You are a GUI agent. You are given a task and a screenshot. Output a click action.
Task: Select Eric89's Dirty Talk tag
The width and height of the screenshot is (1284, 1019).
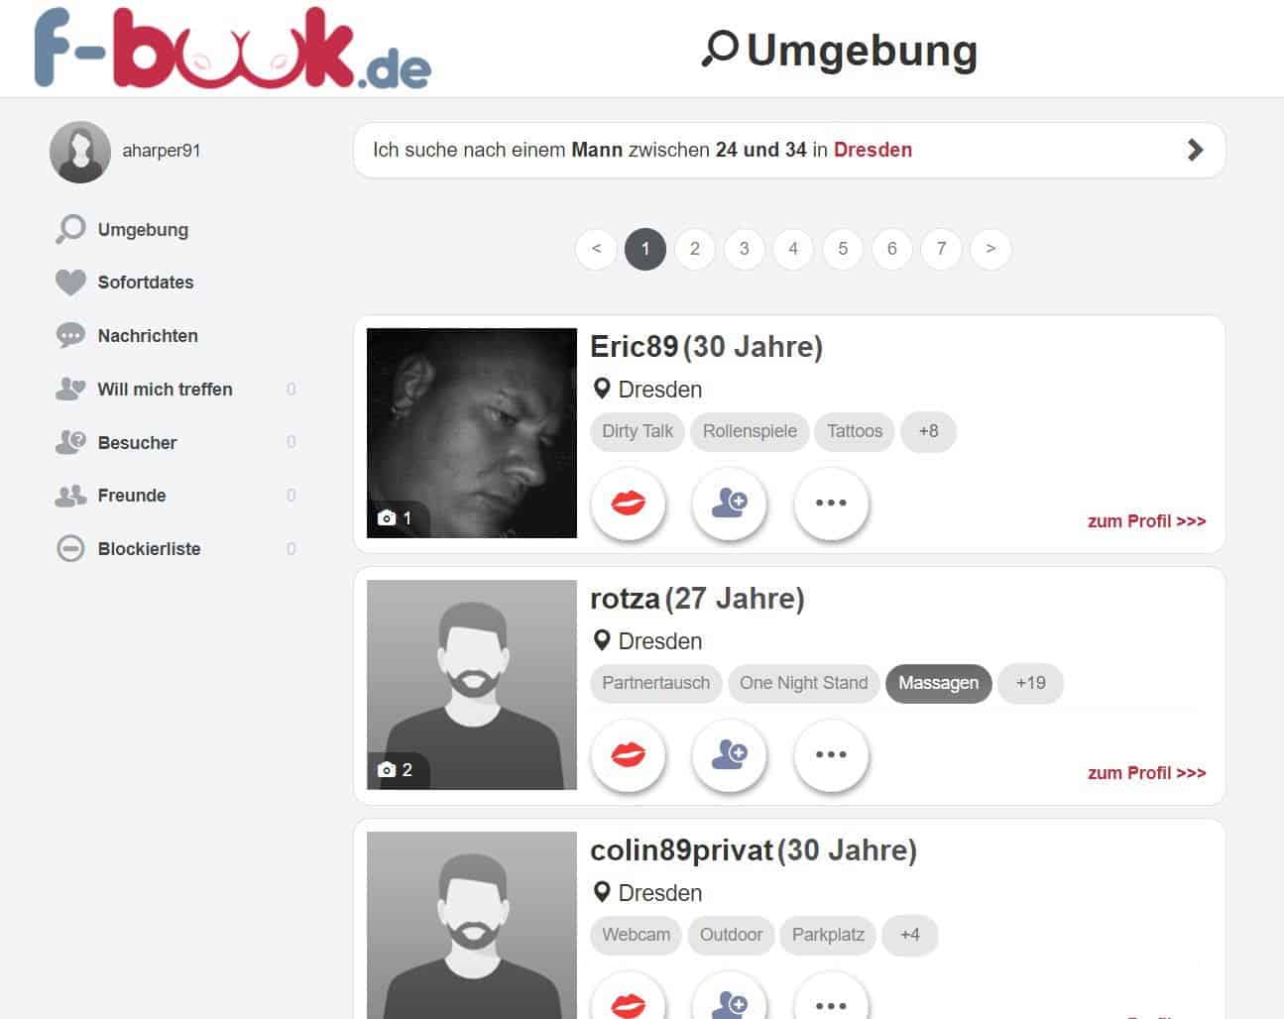pyautogui.click(x=638, y=431)
